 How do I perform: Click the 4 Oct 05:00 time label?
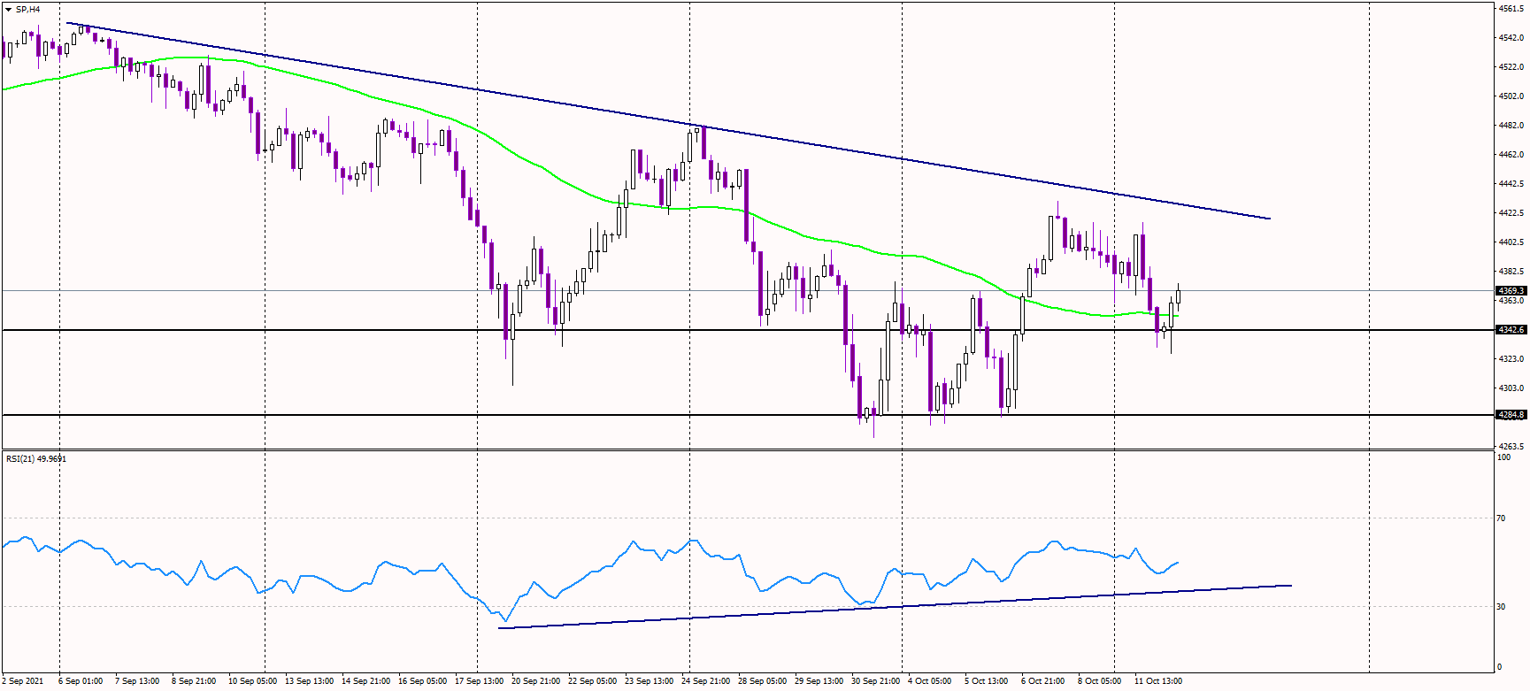tap(929, 681)
